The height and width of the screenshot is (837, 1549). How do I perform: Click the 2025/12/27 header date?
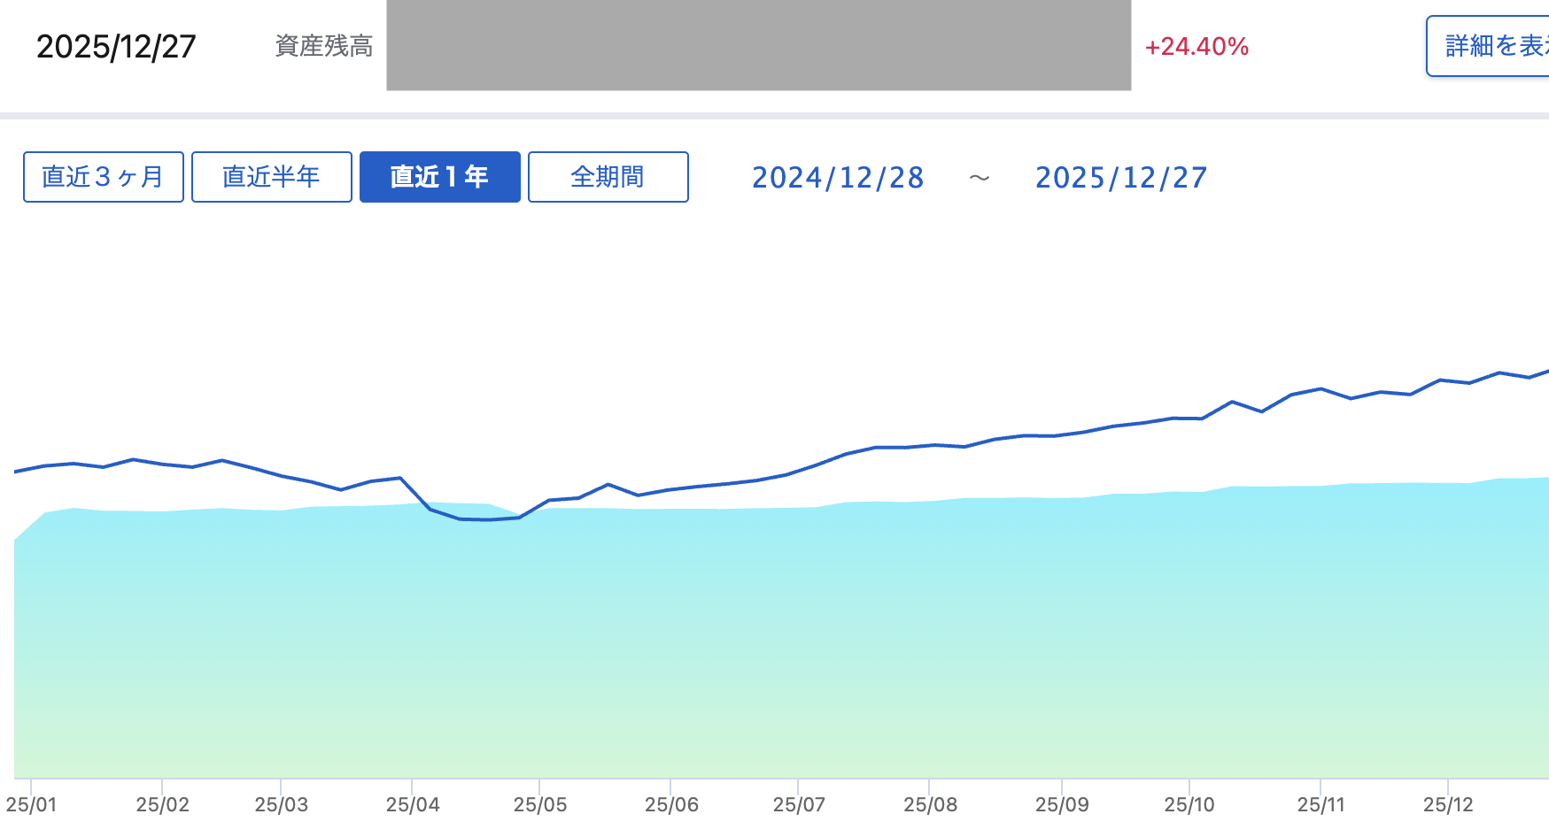(x=116, y=47)
